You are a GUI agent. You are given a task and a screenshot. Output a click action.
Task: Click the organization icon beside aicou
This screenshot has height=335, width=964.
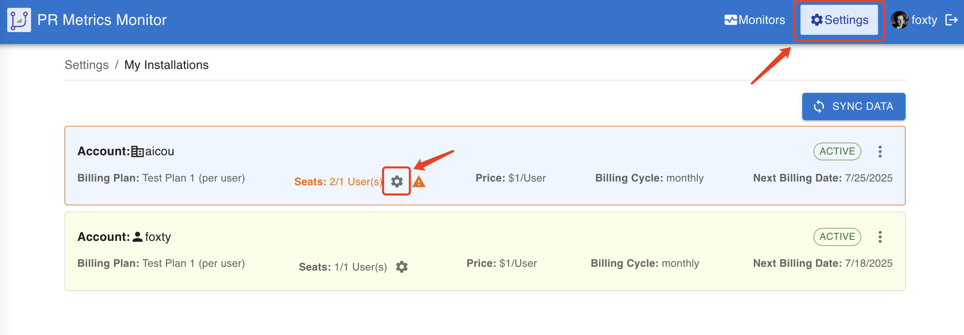point(137,151)
